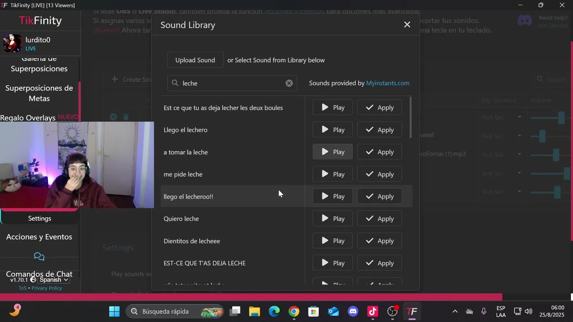Viewport: 573px width, 322px height.
Task: Close the Sound Library dialog
Action: coord(407,25)
